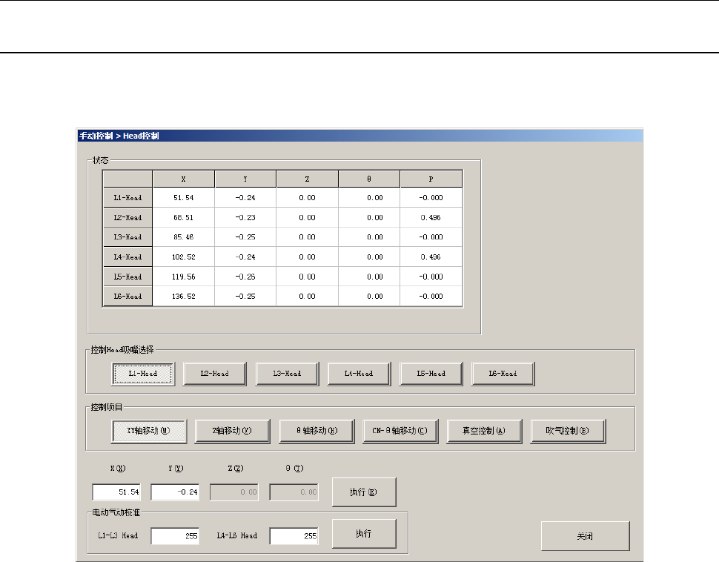Viewport: 719px width, 562px height.
Task: Select the L1-Head nozzle button
Action: 143,374
